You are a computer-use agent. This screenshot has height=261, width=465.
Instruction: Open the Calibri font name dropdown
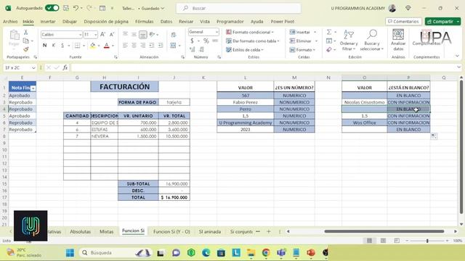(80, 35)
